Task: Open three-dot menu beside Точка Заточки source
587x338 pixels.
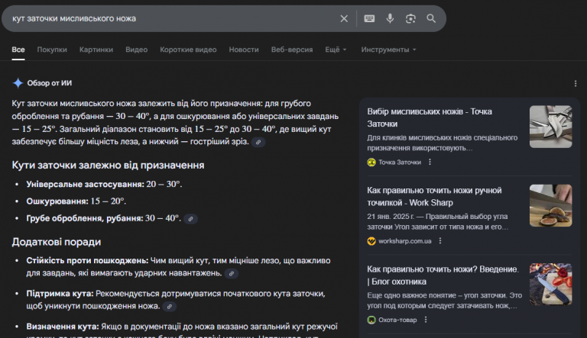Action: pyautogui.click(x=430, y=162)
